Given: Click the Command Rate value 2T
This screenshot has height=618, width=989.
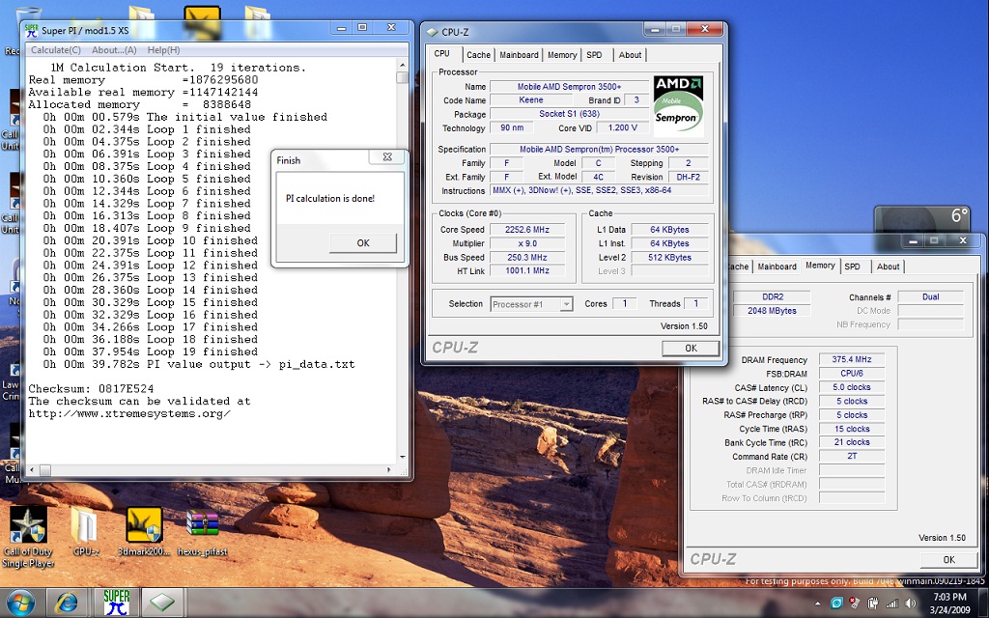Looking at the screenshot, I should click(x=852, y=456).
